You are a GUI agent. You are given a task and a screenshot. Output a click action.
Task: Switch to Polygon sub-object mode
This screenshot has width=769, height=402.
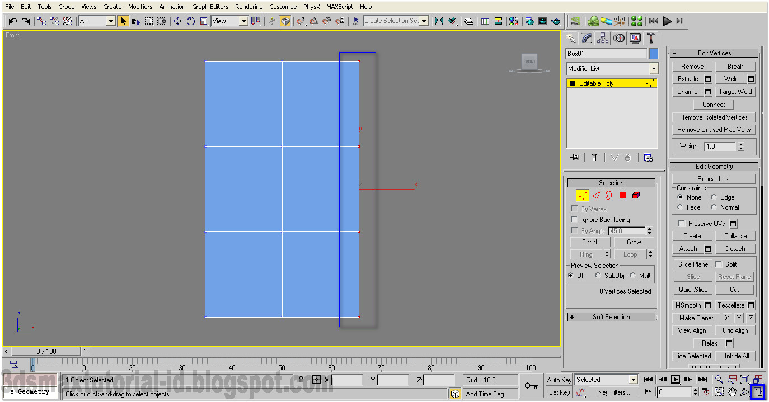(623, 195)
